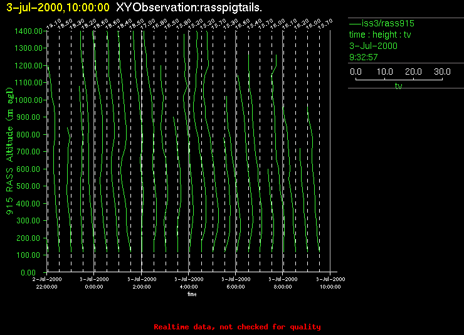
Task: Click the title XYObservation:rasspigtails.
Action: point(189,8)
